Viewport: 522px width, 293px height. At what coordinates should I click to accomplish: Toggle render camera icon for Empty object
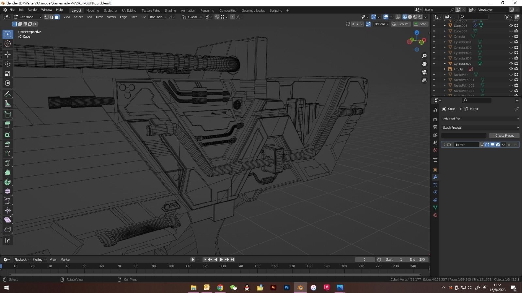(x=516, y=69)
